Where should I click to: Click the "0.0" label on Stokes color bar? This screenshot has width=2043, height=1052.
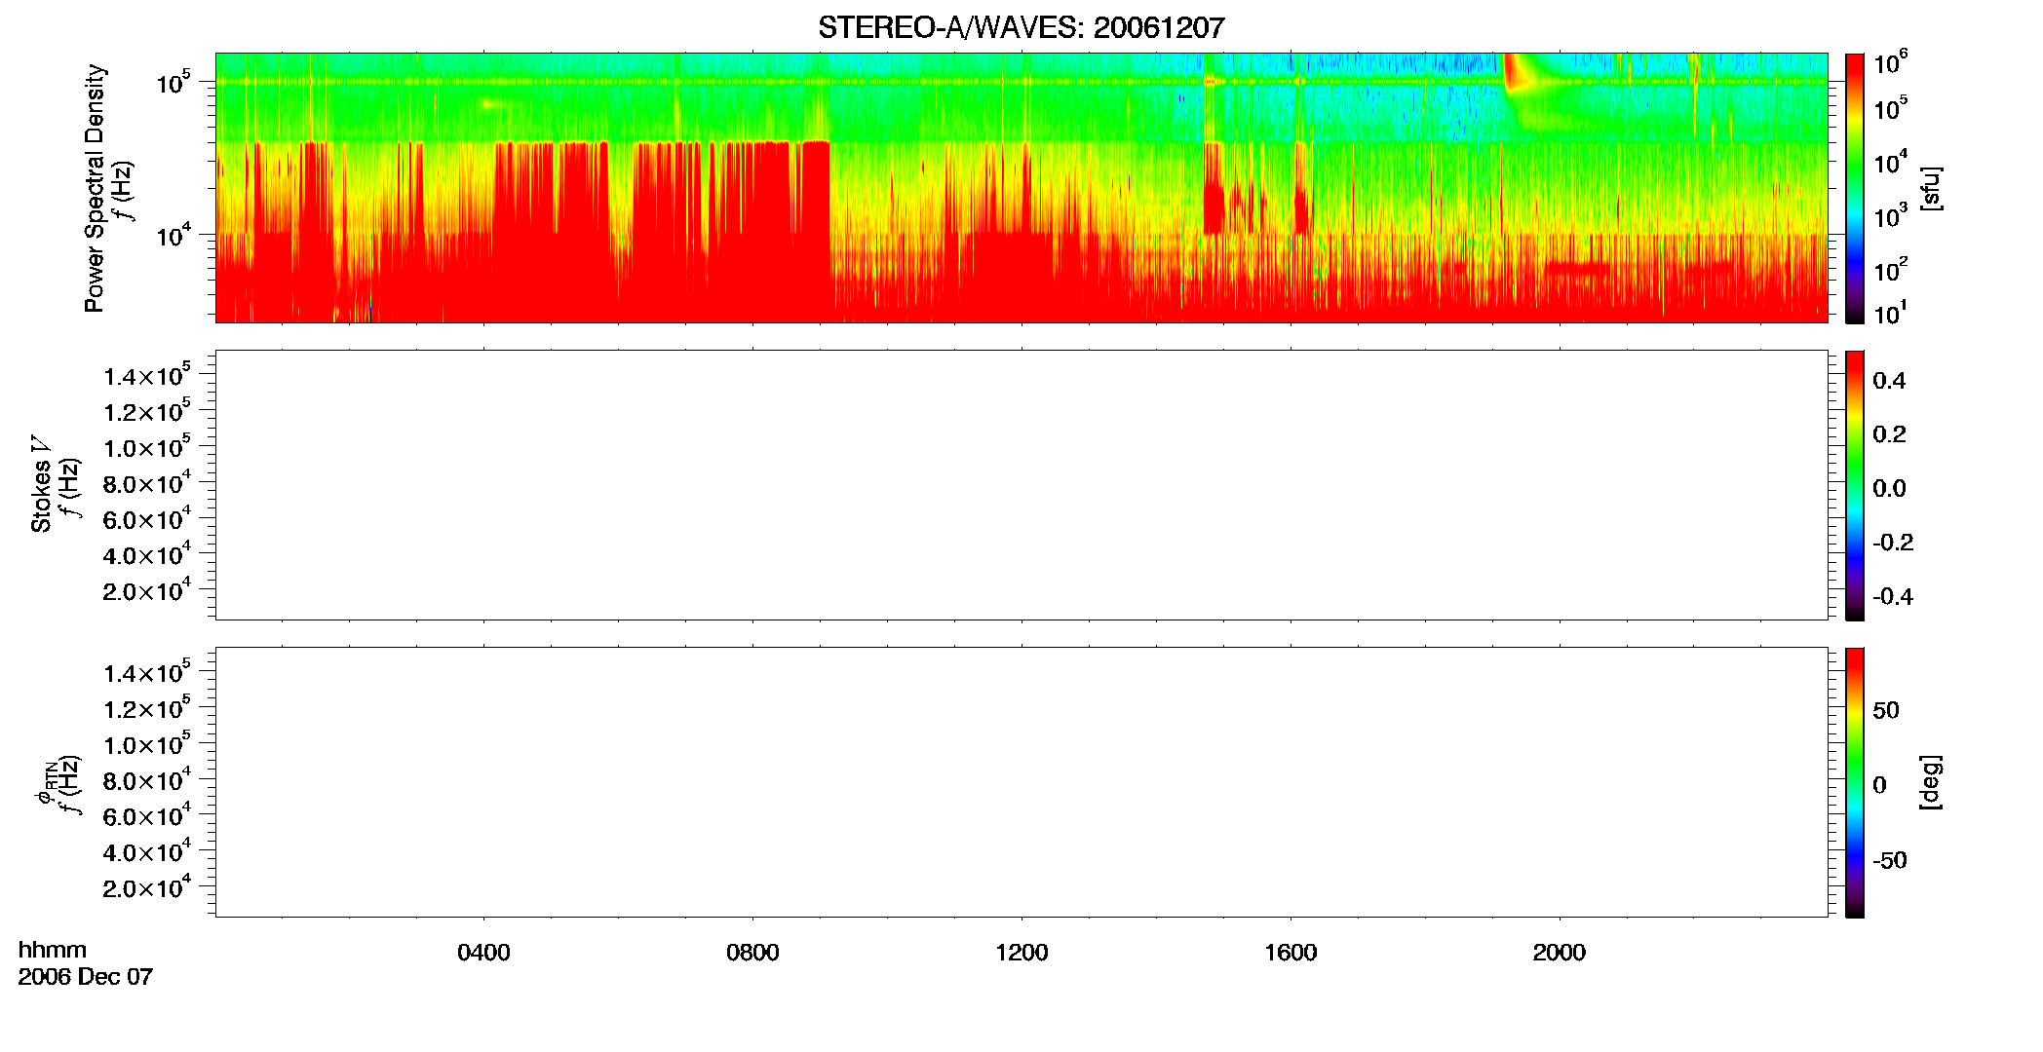click(1889, 489)
